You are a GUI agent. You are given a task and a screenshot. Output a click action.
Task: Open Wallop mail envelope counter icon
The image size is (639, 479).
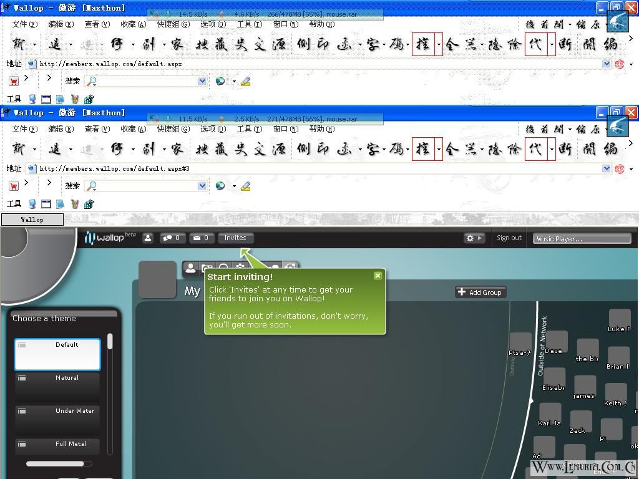[201, 238]
